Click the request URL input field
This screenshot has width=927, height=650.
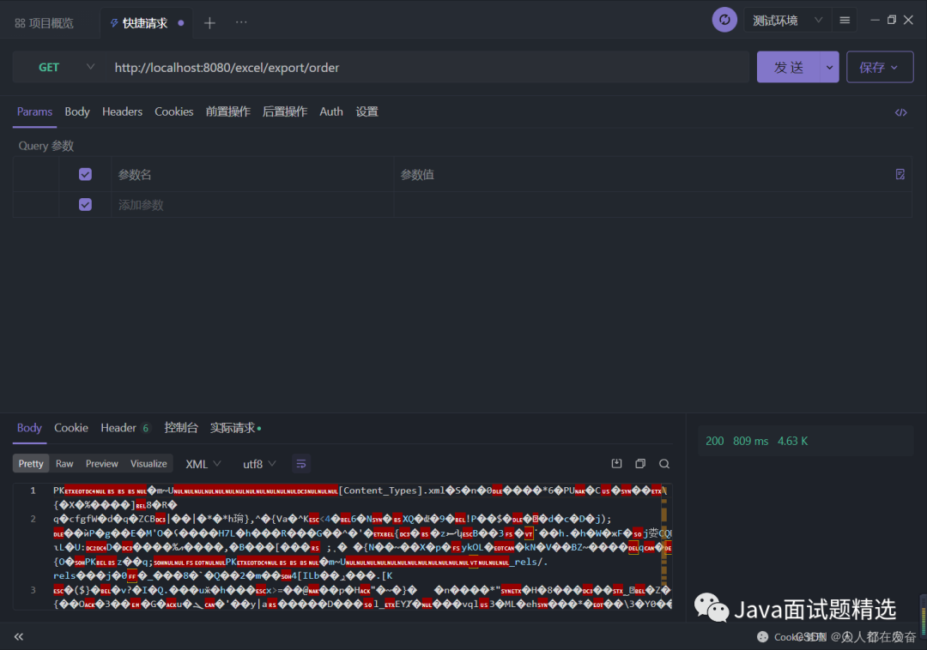[429, 67]
